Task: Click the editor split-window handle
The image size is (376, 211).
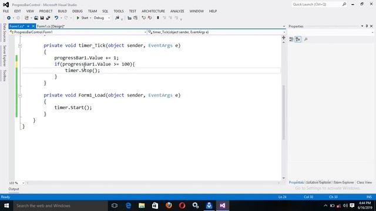Action: click(284, 38)
